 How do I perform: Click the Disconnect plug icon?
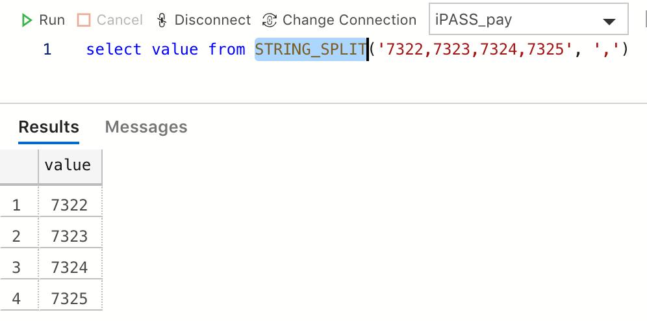click(162, 20)
